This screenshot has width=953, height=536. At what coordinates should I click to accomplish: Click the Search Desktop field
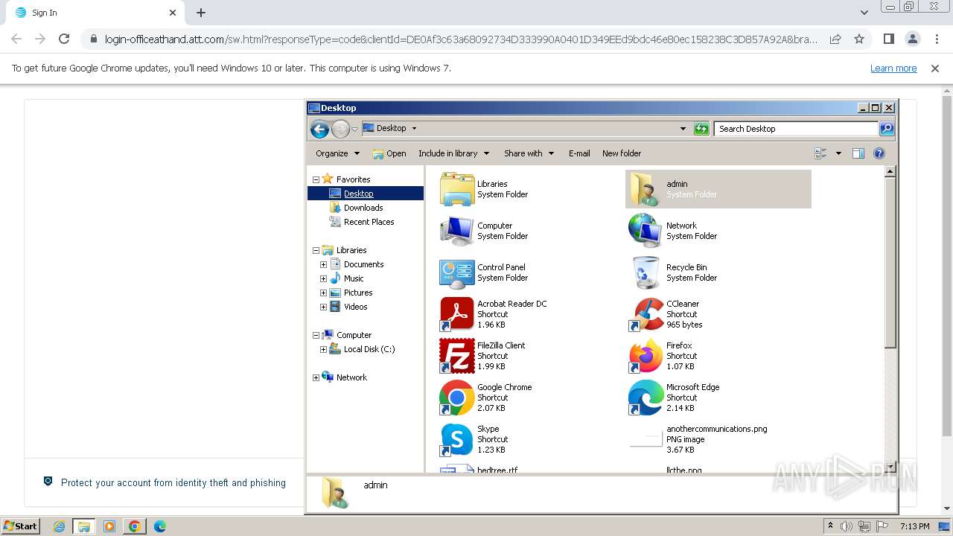tap(796, 129)
